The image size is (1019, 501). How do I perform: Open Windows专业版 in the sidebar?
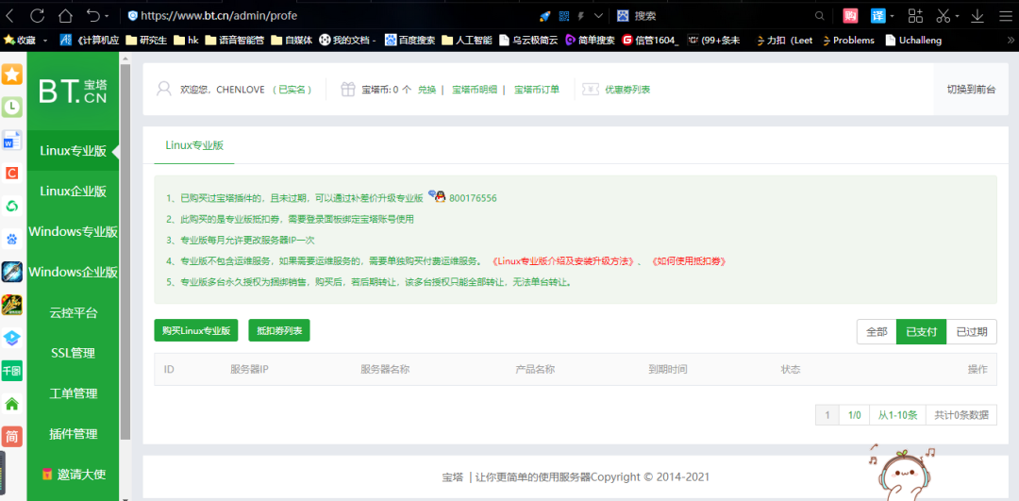pos(73,231)
